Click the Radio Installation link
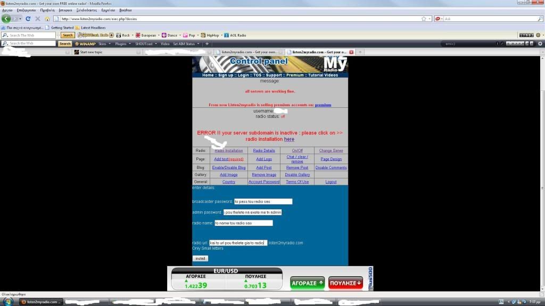The width and height of the screenshot is (545, 306). 229,151
